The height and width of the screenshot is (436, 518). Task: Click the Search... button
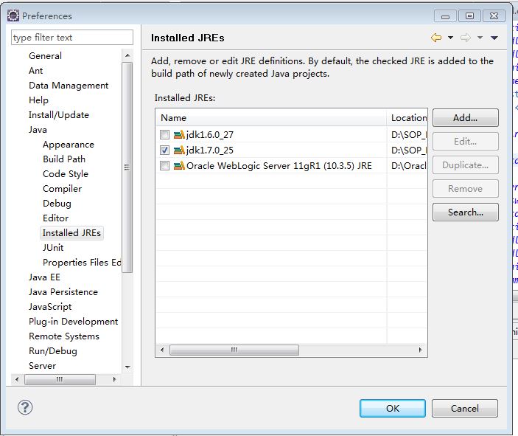click(x=466, y=212)
